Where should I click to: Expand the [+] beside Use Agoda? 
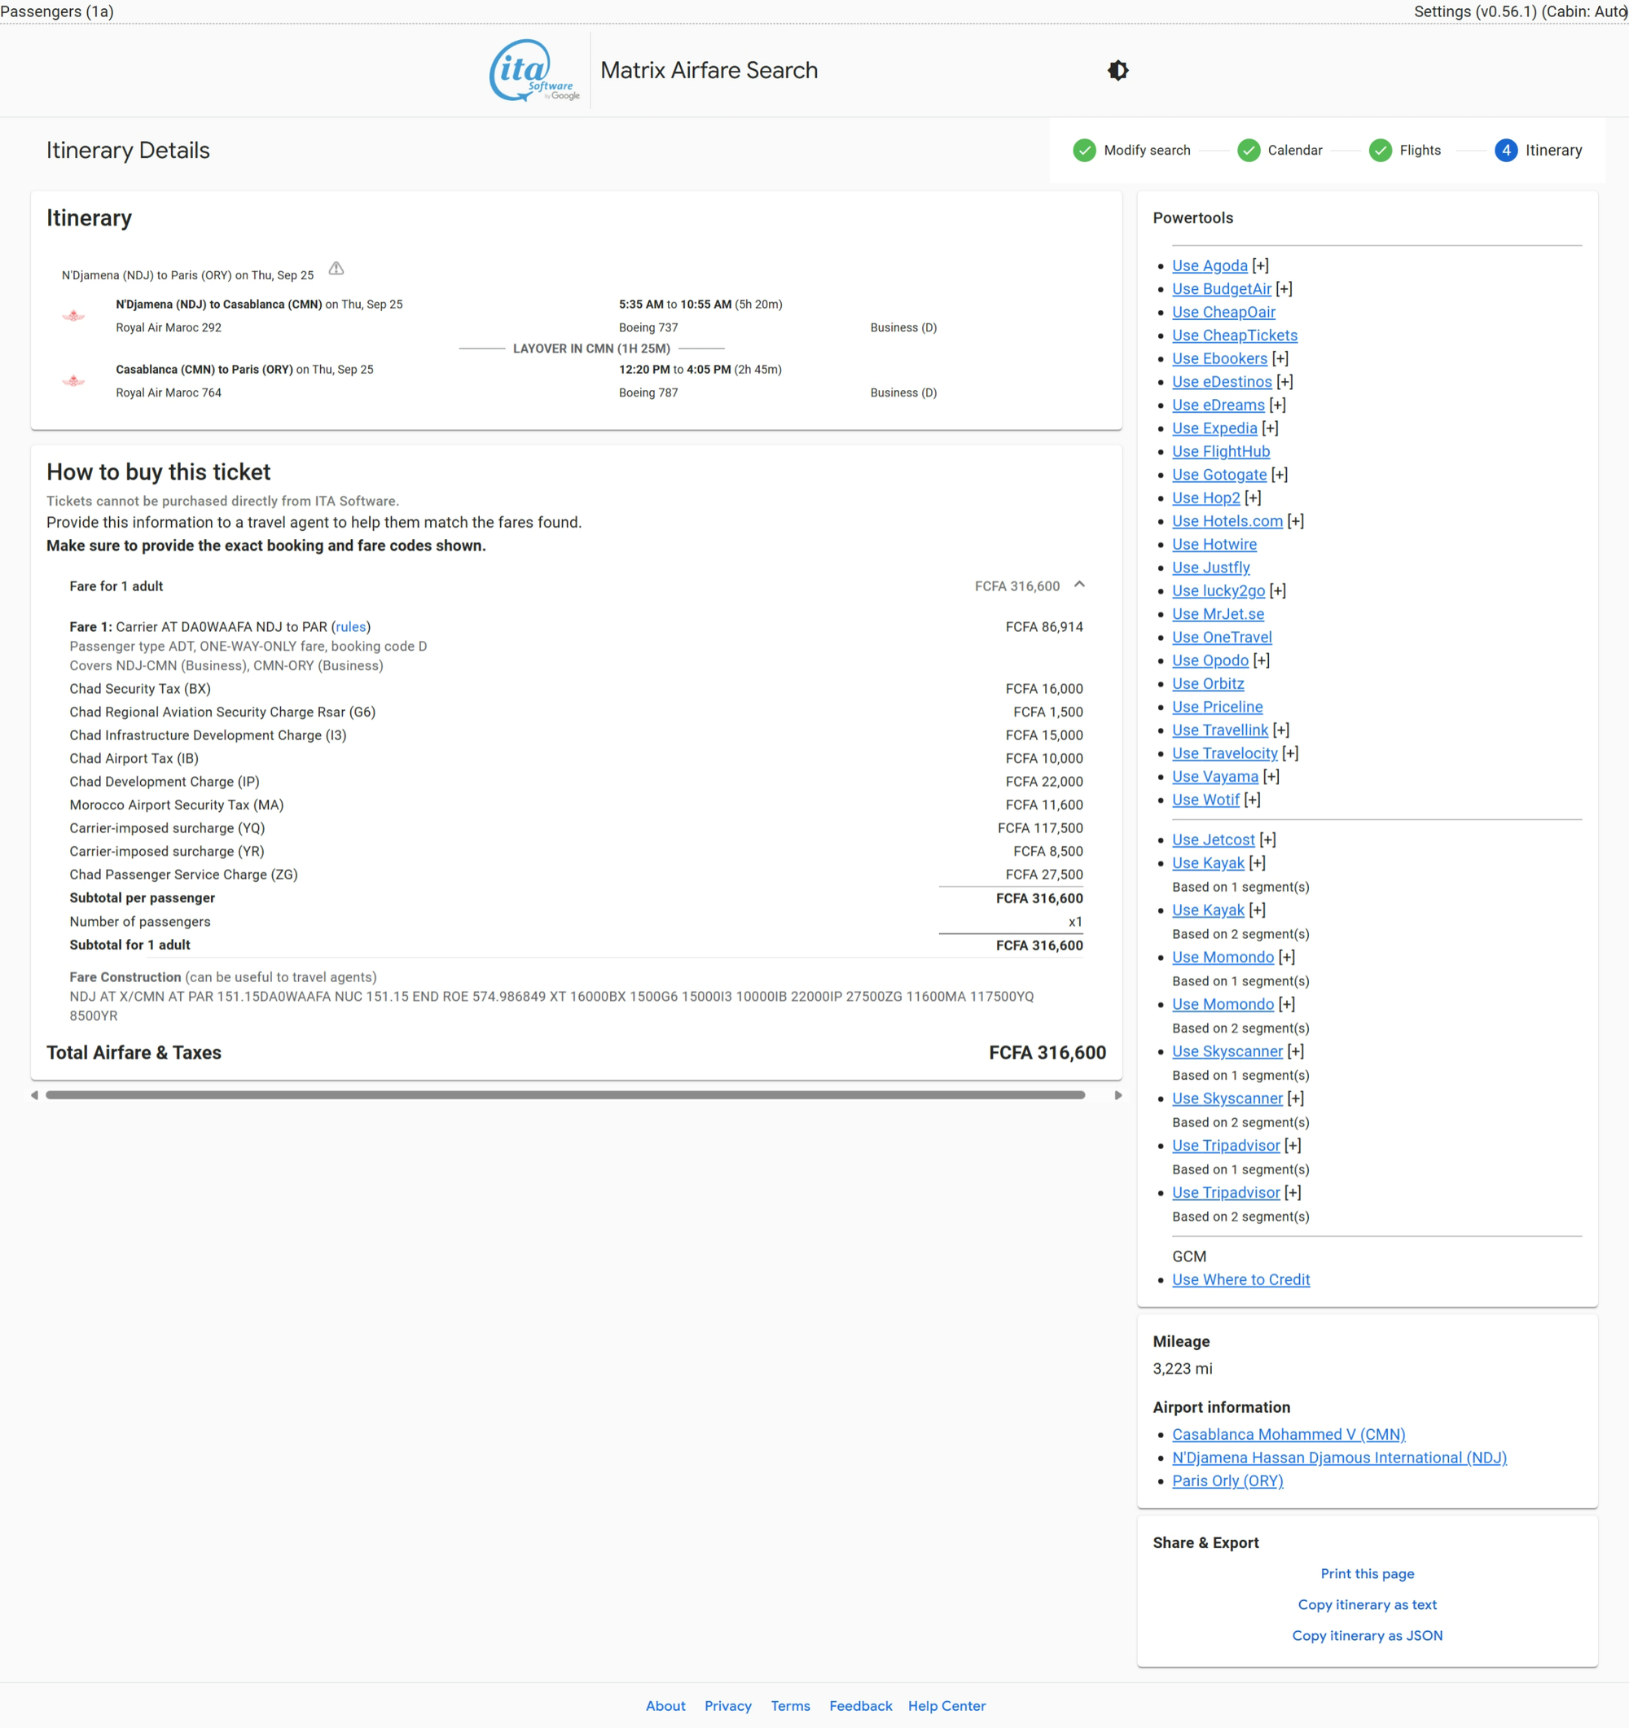1260,266
